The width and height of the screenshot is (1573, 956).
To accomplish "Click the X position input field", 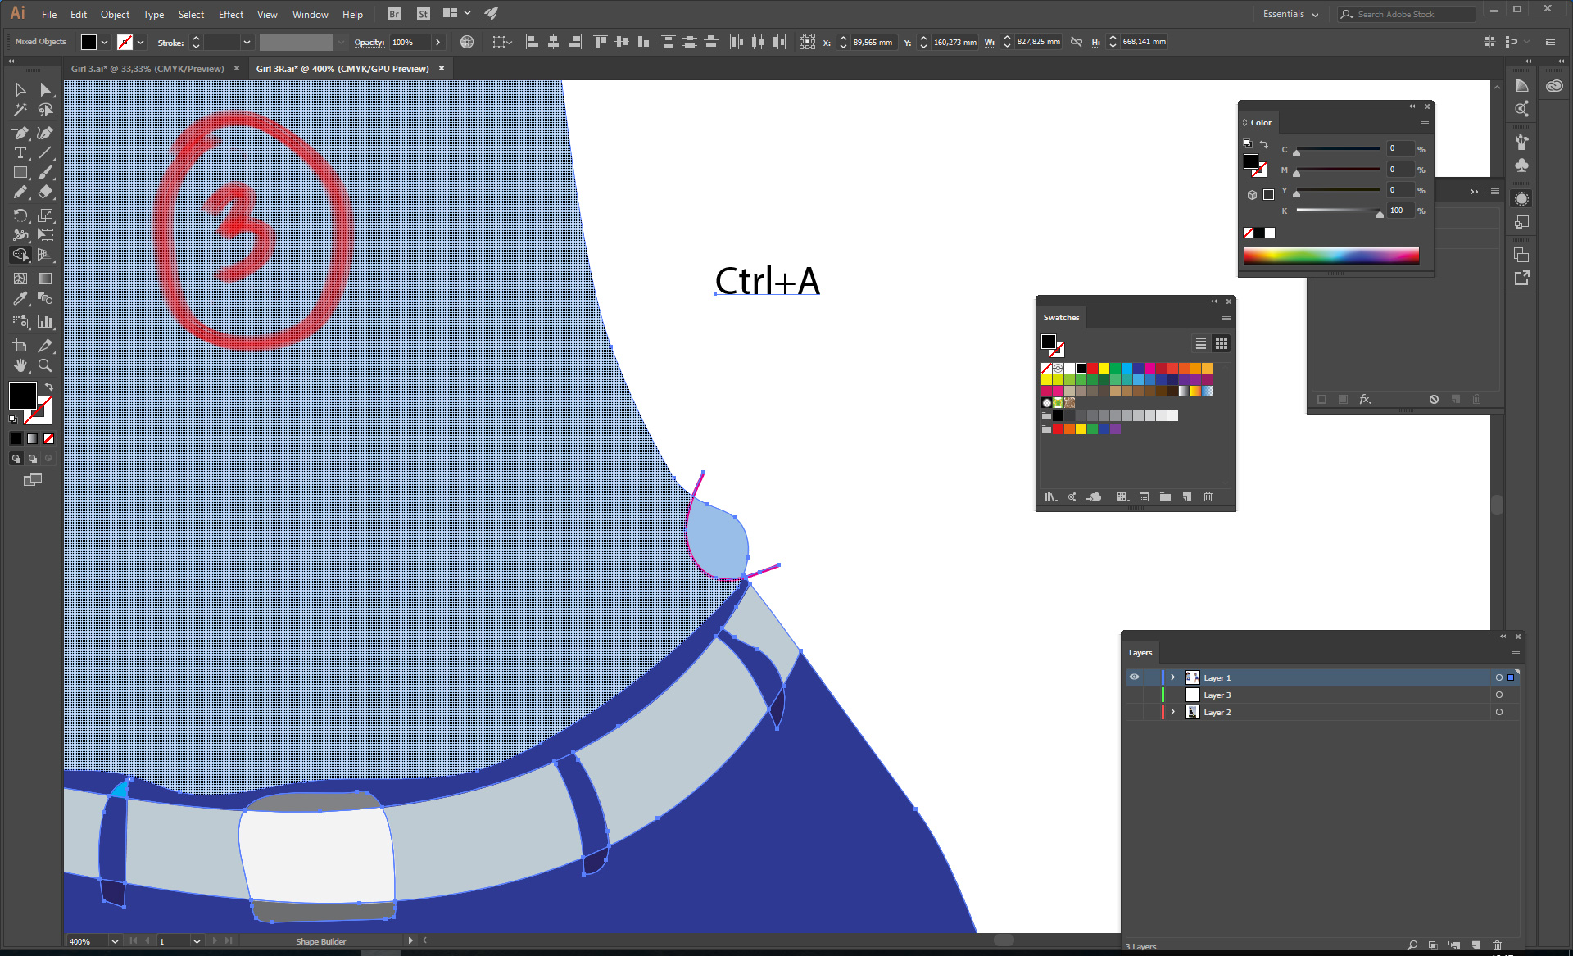I will [873, 42].
